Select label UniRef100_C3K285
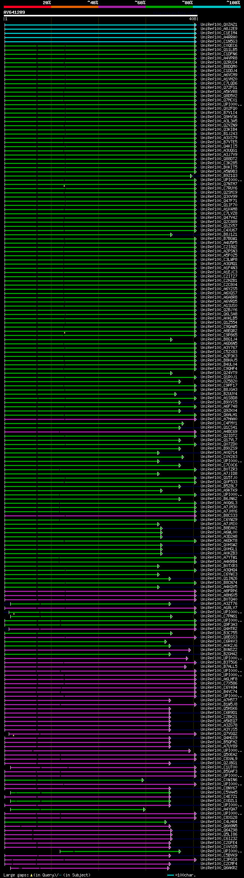244x878 pixels. coord(219,163)
